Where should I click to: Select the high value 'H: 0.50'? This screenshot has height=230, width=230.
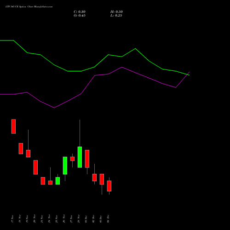(116, 12)
